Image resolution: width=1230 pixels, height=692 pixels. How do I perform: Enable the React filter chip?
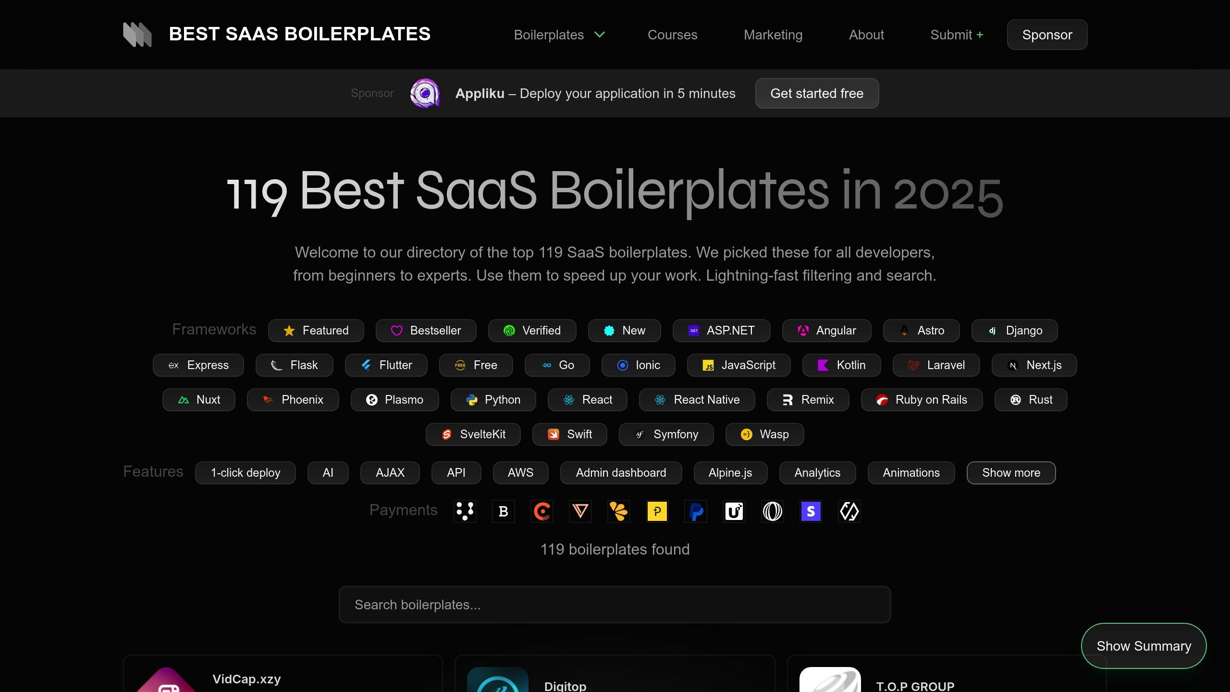587,400
